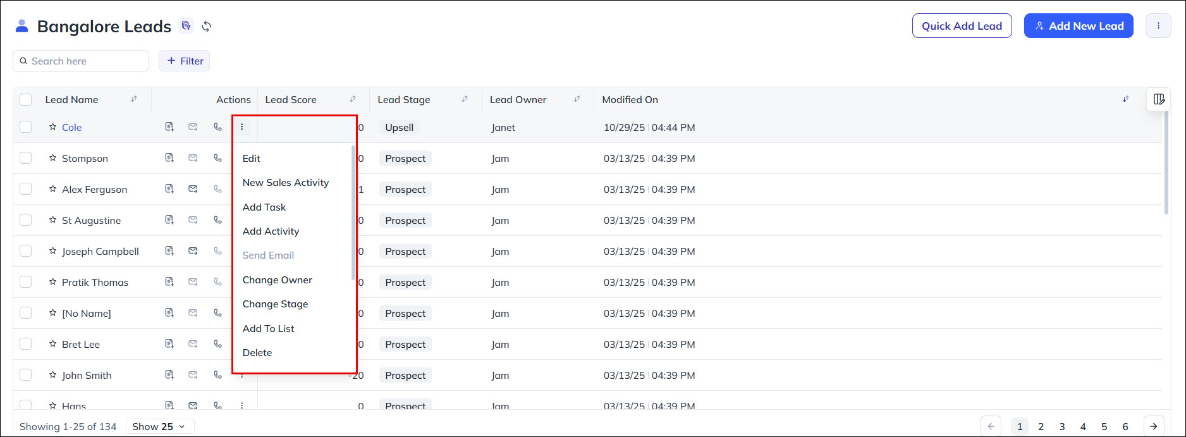Open the email icon for Alex Ferguson's row
The image size is (1186, 437).
click(193, 188)
